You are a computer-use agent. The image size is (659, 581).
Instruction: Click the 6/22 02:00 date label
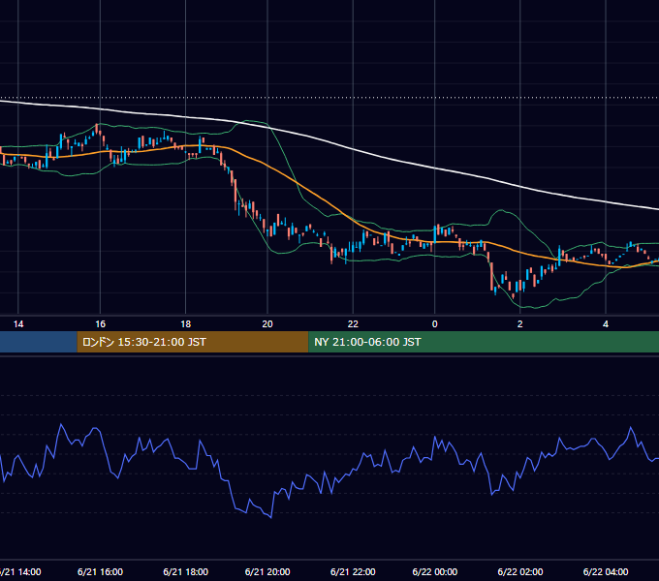pyautogui.click(x=519, y=571)
